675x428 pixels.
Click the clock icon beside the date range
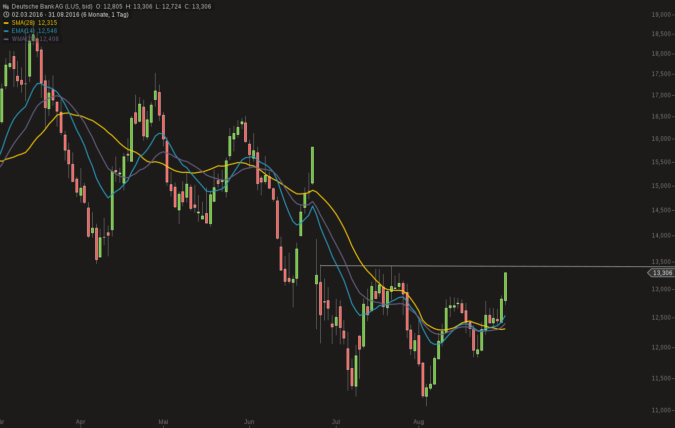[6, 15]
